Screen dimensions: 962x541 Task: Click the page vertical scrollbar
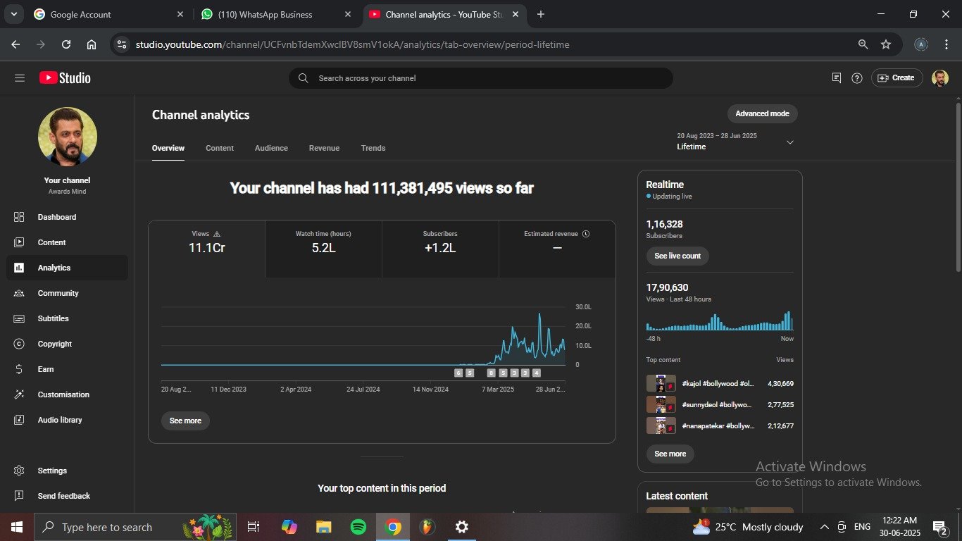click(x=958, y=187)
